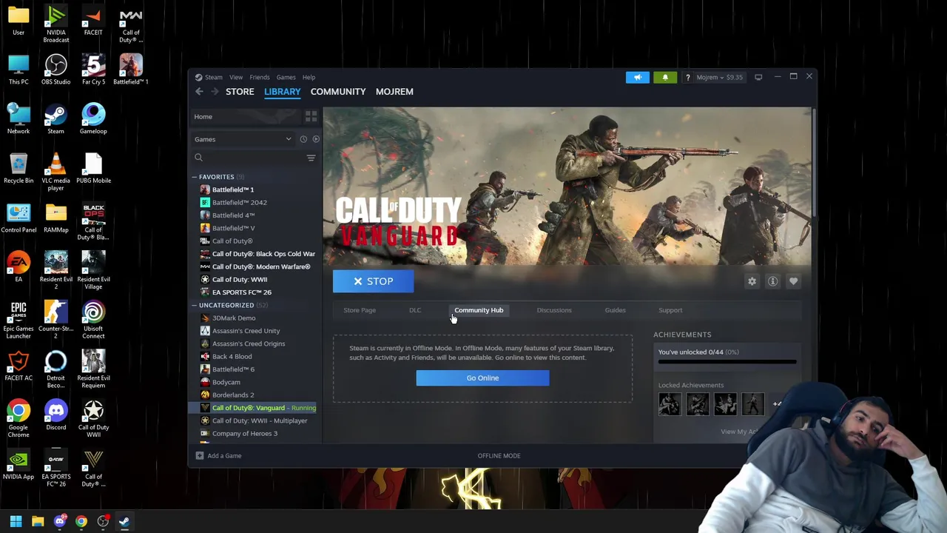Toggle Vanguard favorite via the heart icon
Viewport: 947px width, 533px height.
(793, 281)
